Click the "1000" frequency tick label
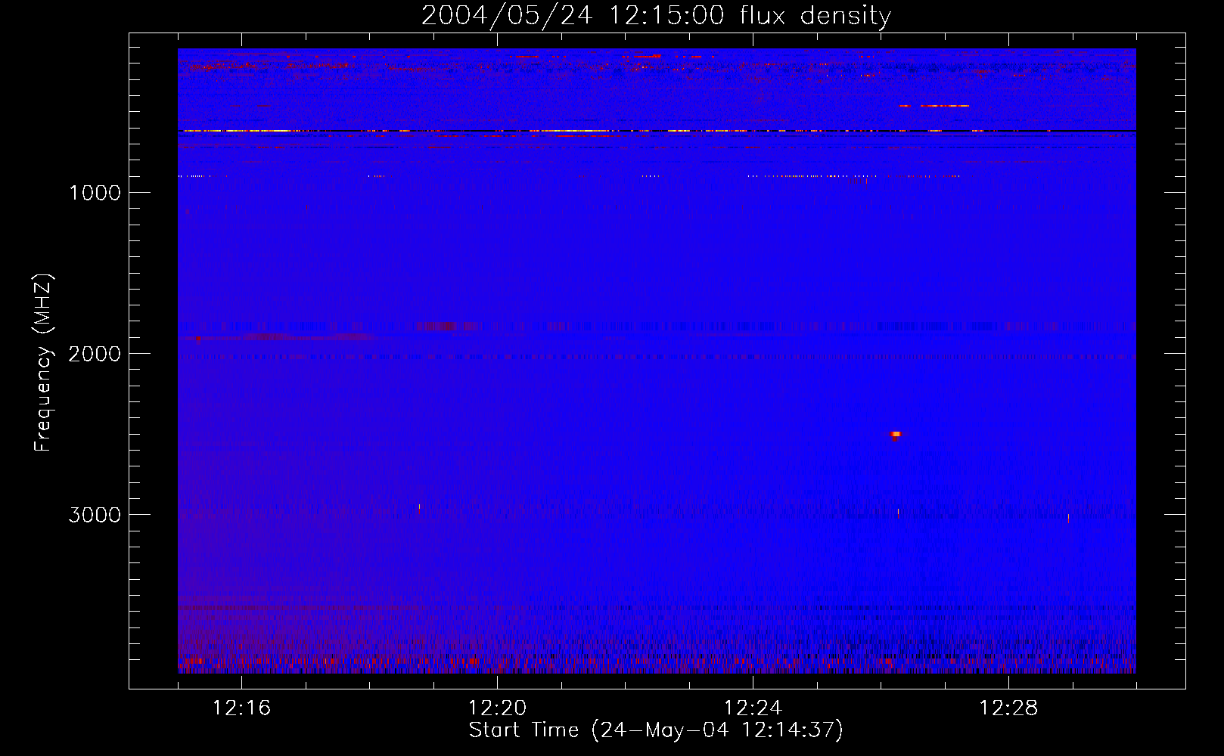1224x756 pixels. coord(95,193)
